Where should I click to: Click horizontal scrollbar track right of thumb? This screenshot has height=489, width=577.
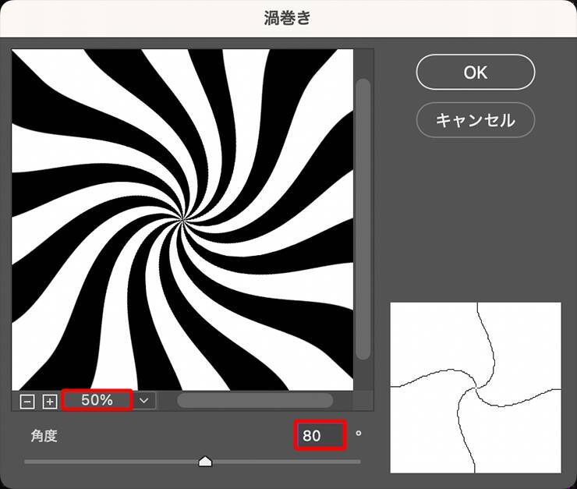343,400
